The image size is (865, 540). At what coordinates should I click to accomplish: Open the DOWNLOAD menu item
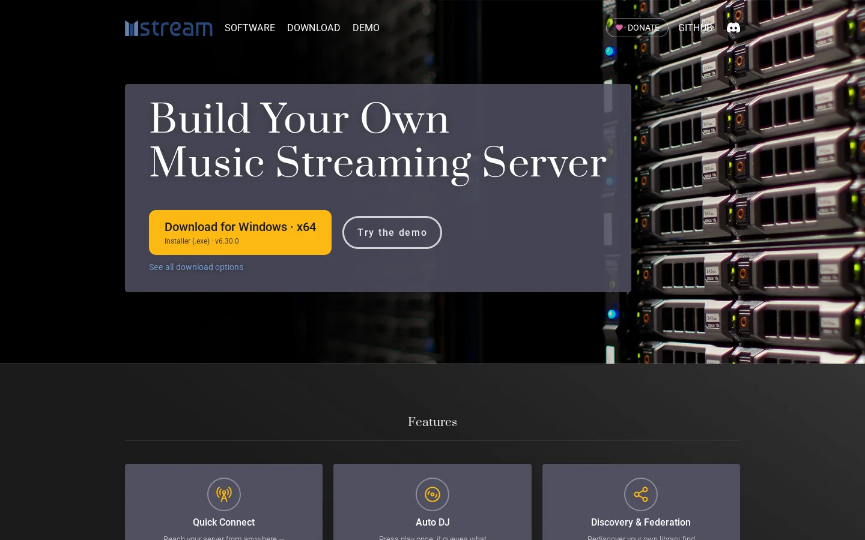(314, 28)
